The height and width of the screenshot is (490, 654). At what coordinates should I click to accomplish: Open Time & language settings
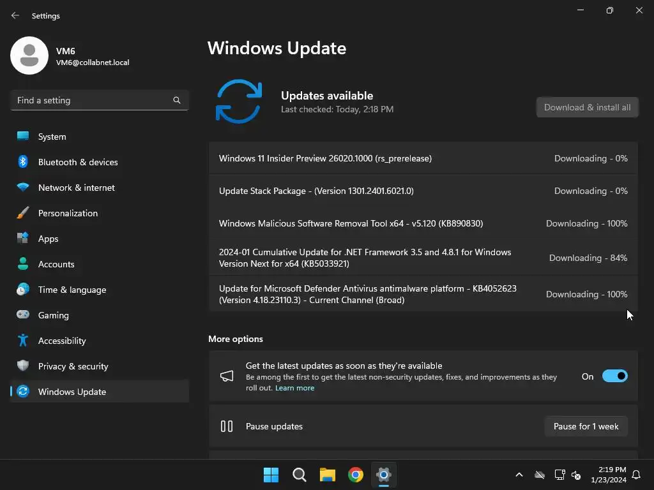[x=99, y=290]
